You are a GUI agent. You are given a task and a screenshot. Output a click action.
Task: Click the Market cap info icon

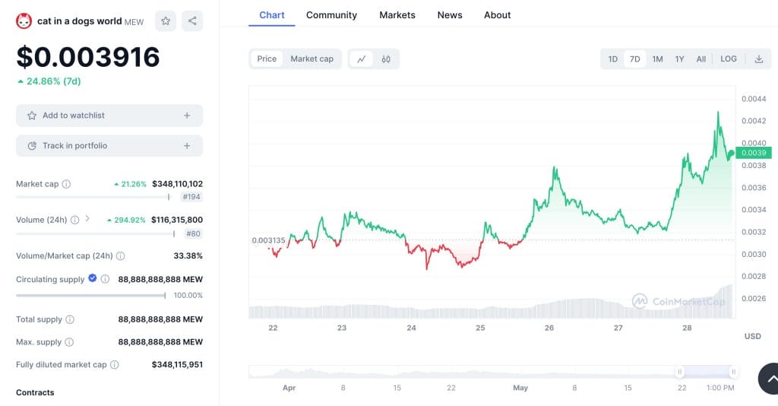coord(66,184)
